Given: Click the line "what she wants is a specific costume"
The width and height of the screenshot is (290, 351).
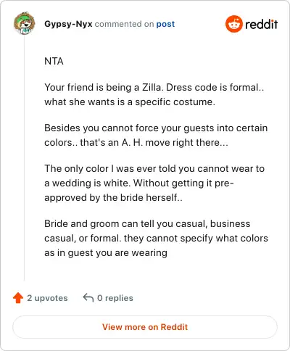Looking at the screenshot, I should (x=130, y=102).
